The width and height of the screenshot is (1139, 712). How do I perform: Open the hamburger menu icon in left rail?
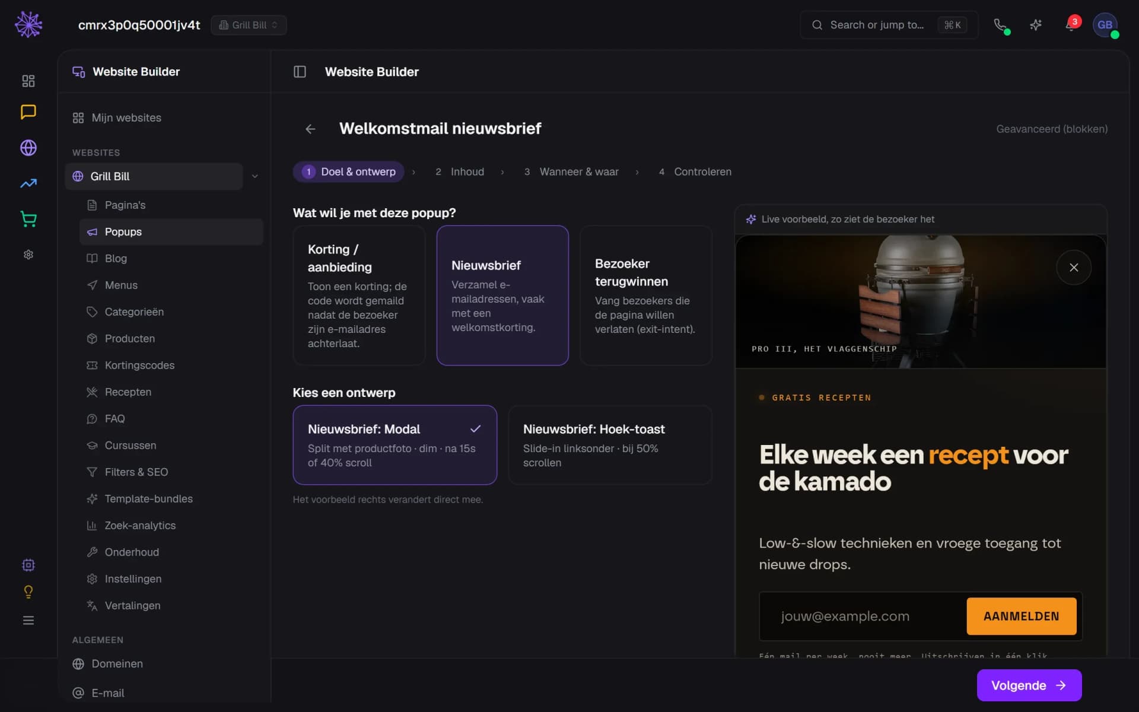click(28, 621)
